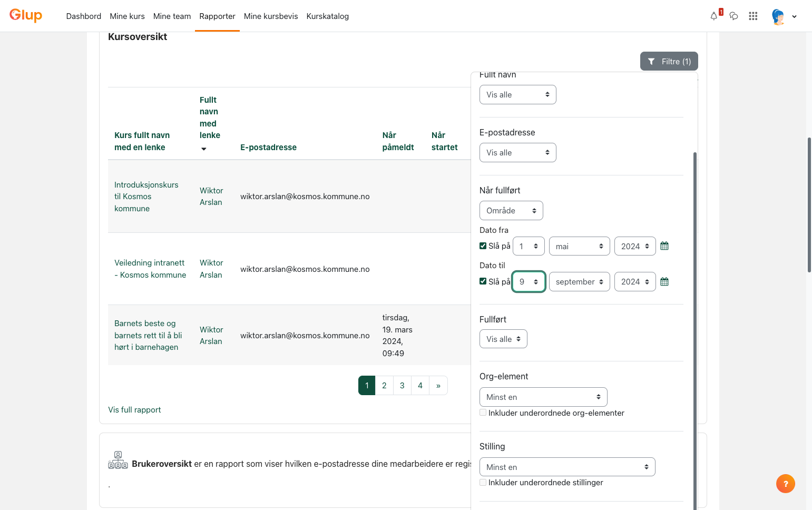
Task: Open the Vis full rapport link
Action: 134,410
